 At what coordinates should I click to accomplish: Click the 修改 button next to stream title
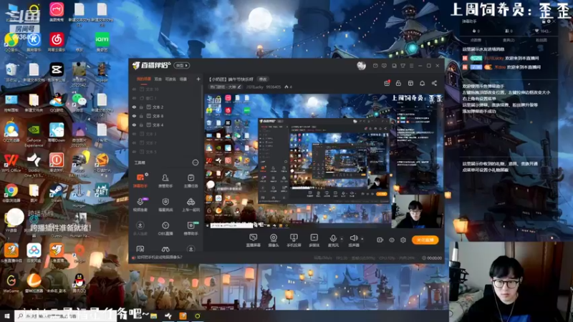263,79
